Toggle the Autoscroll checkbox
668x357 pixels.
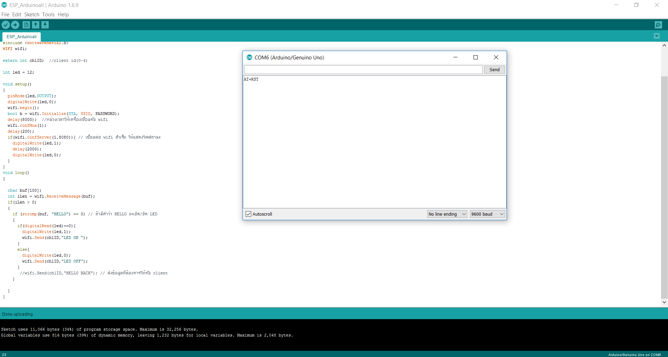[248, 214]
